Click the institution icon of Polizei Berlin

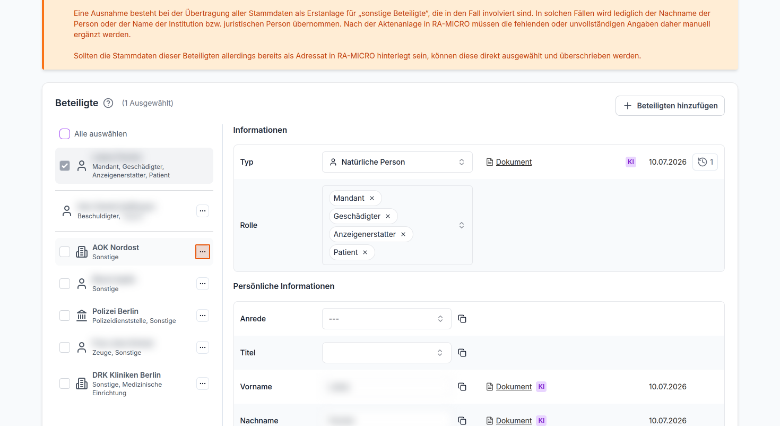click(x=82, y=316)
